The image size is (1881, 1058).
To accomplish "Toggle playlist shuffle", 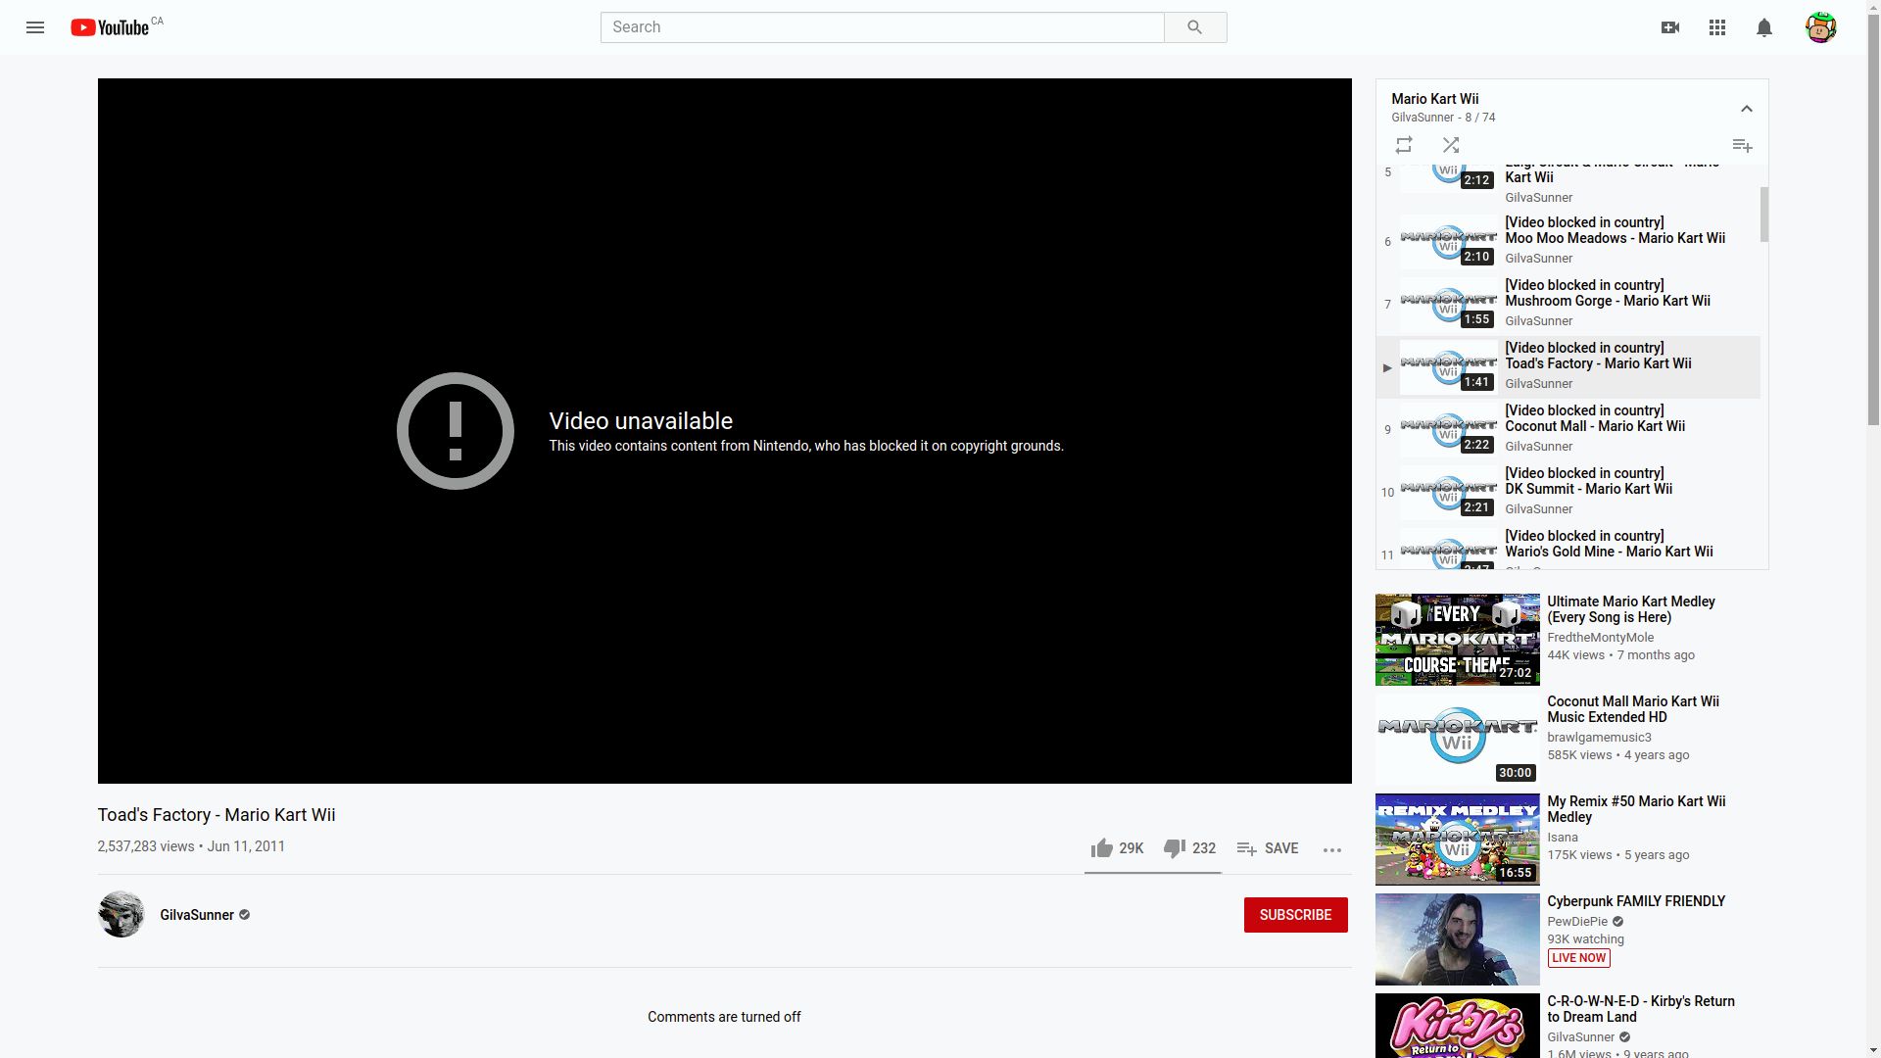I will tap(1451, 145).
